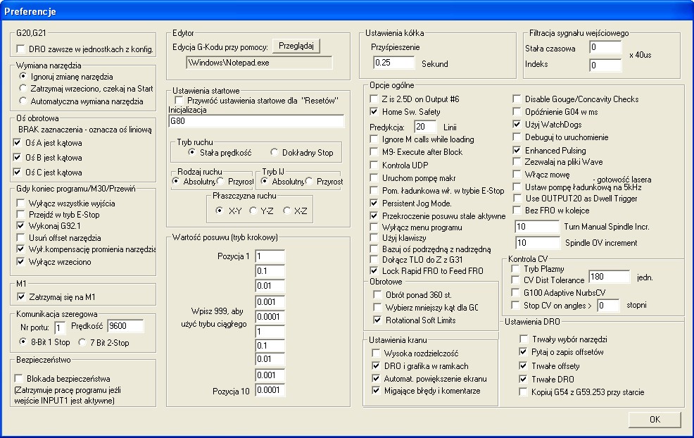The height and width of the screenshot is (438, 694).
Task: Choose 7 Bit 2-Stop serial mode
Action: click(x=82, y=342)
